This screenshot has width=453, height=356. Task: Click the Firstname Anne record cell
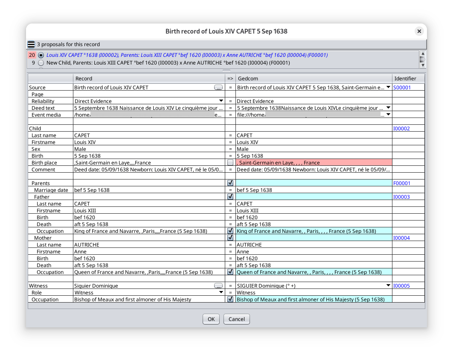[x=149, y=252]
